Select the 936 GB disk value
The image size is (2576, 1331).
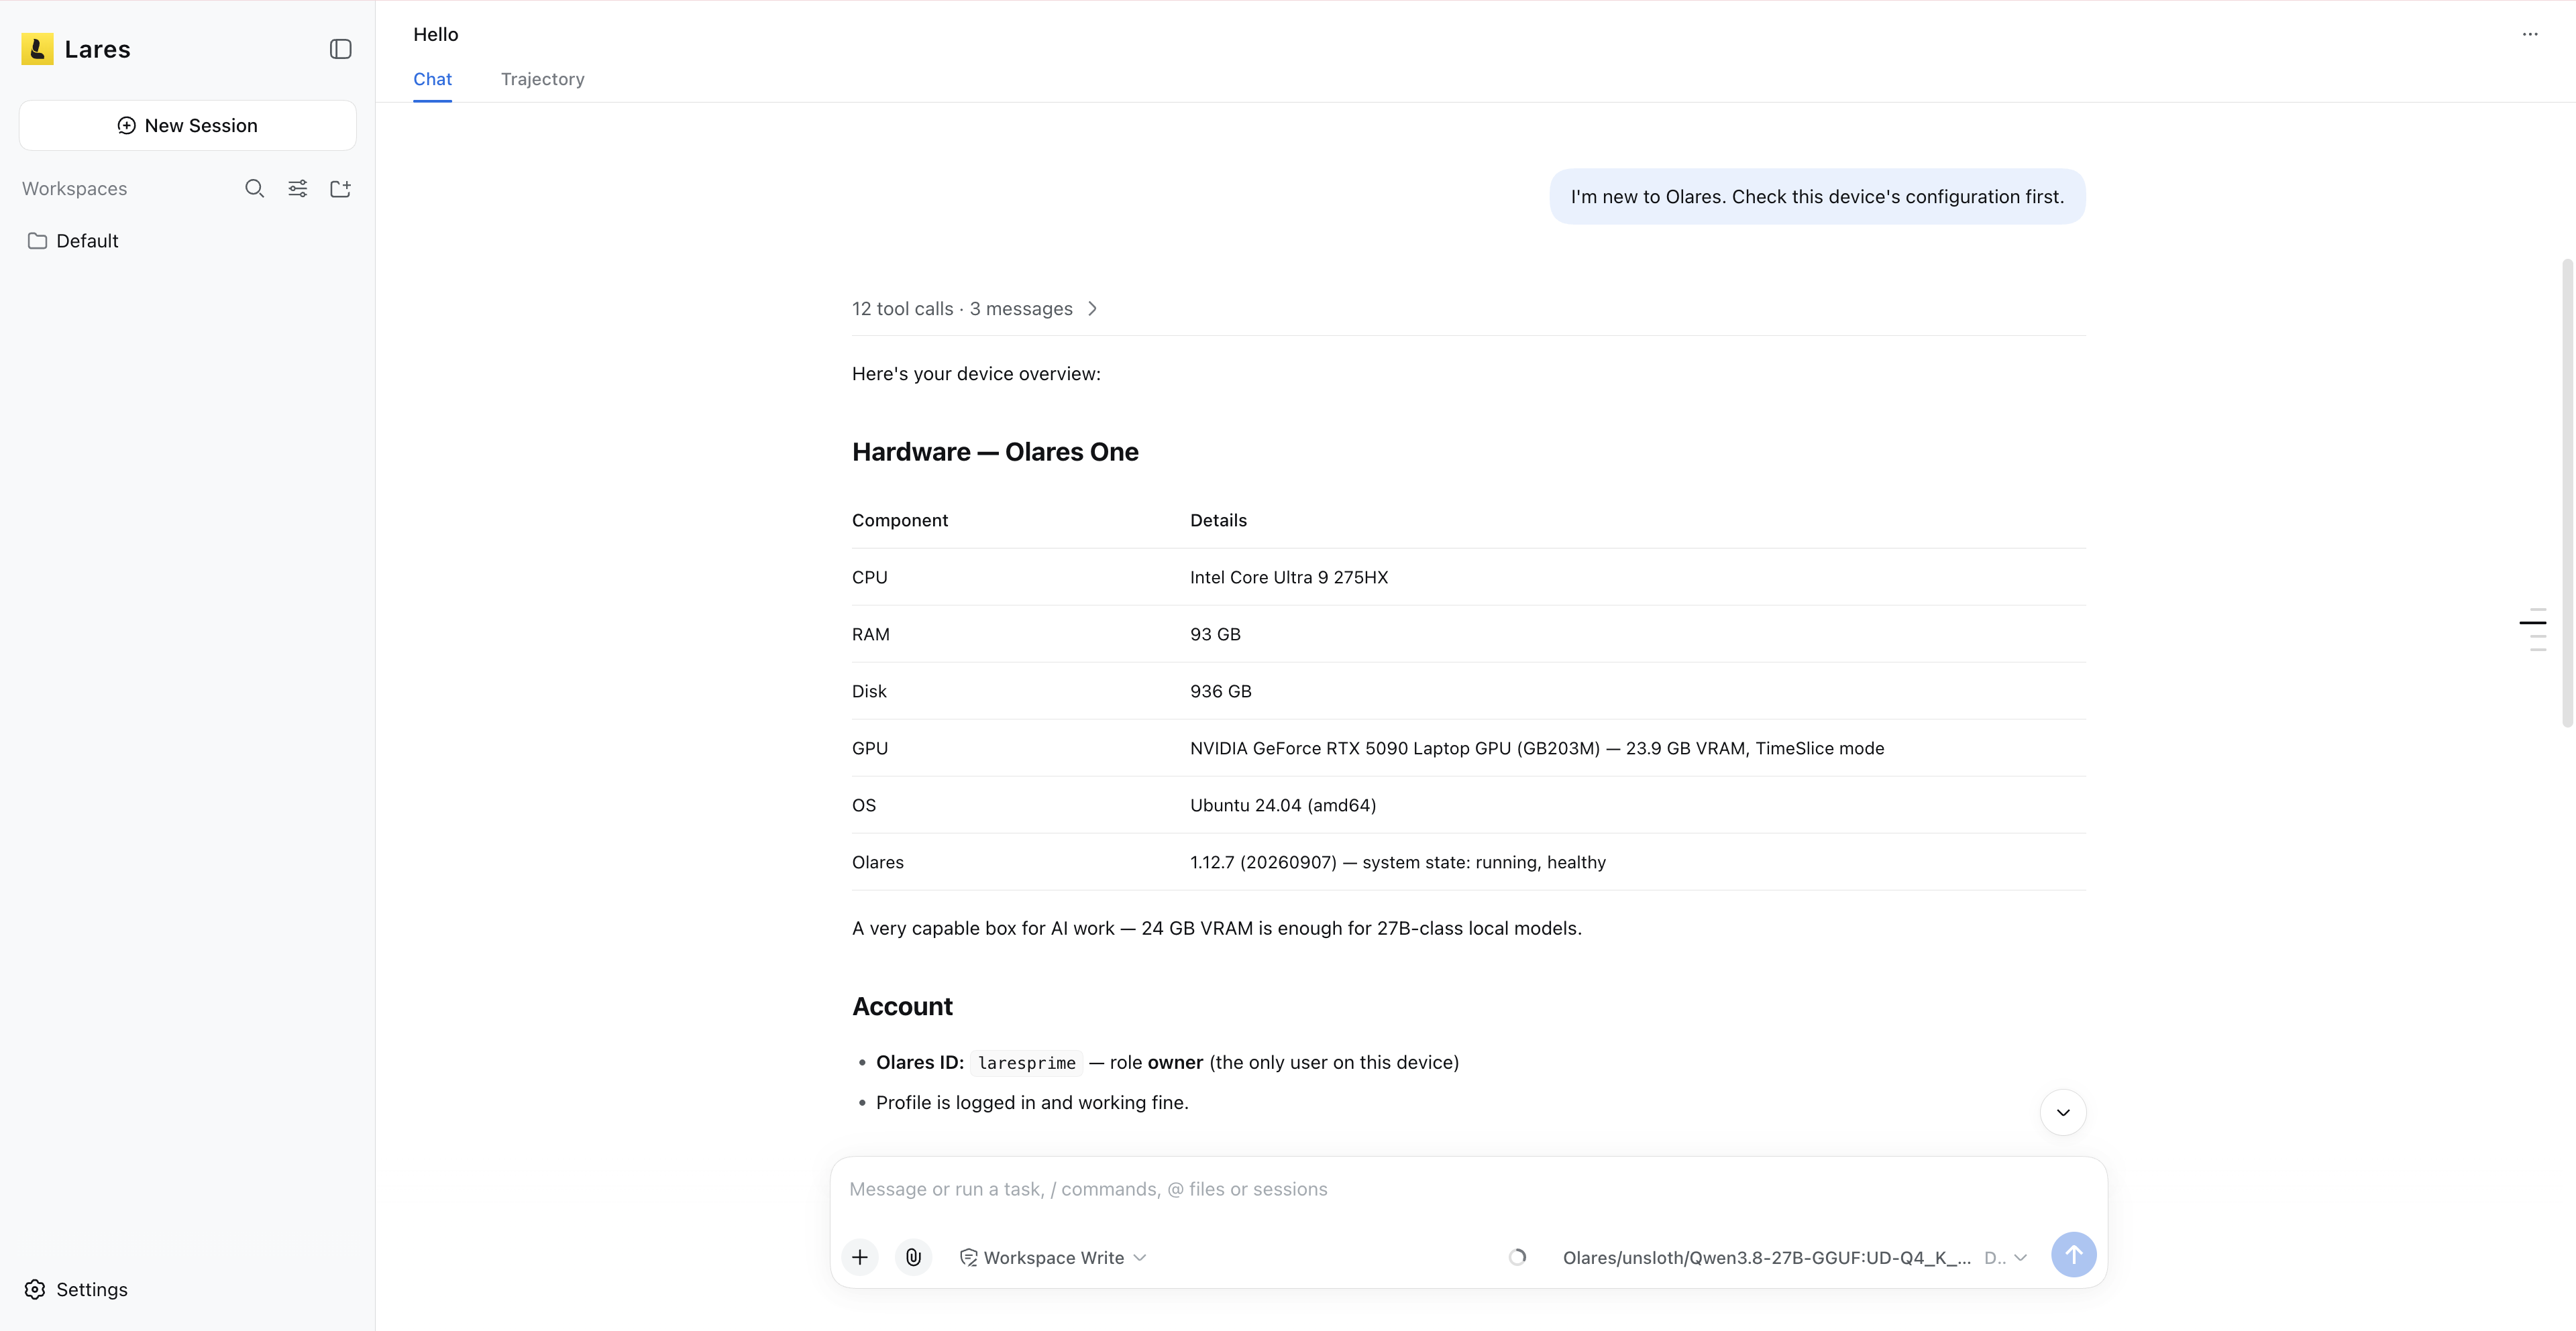(1221, 691)
